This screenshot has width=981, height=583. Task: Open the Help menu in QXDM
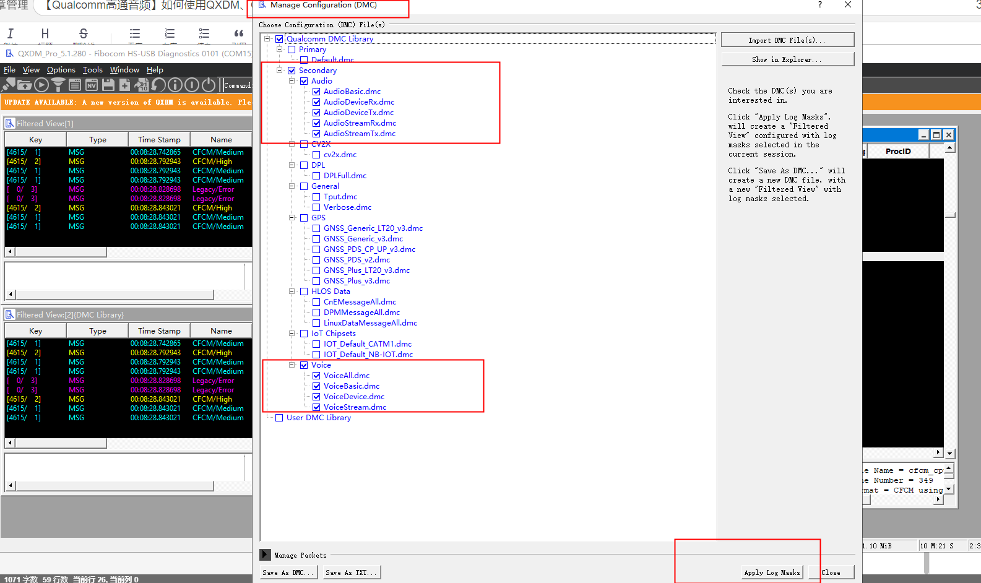(155, 70)
